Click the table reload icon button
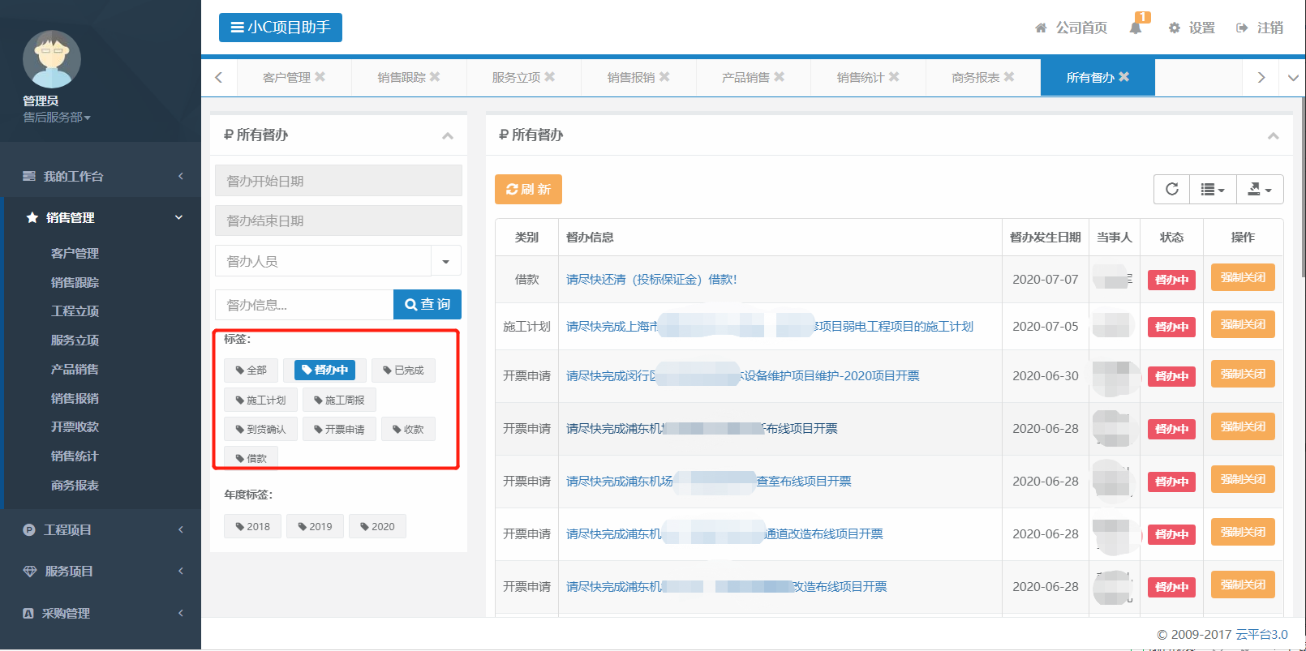The image size is (1306, 651). click(1171, 189)
